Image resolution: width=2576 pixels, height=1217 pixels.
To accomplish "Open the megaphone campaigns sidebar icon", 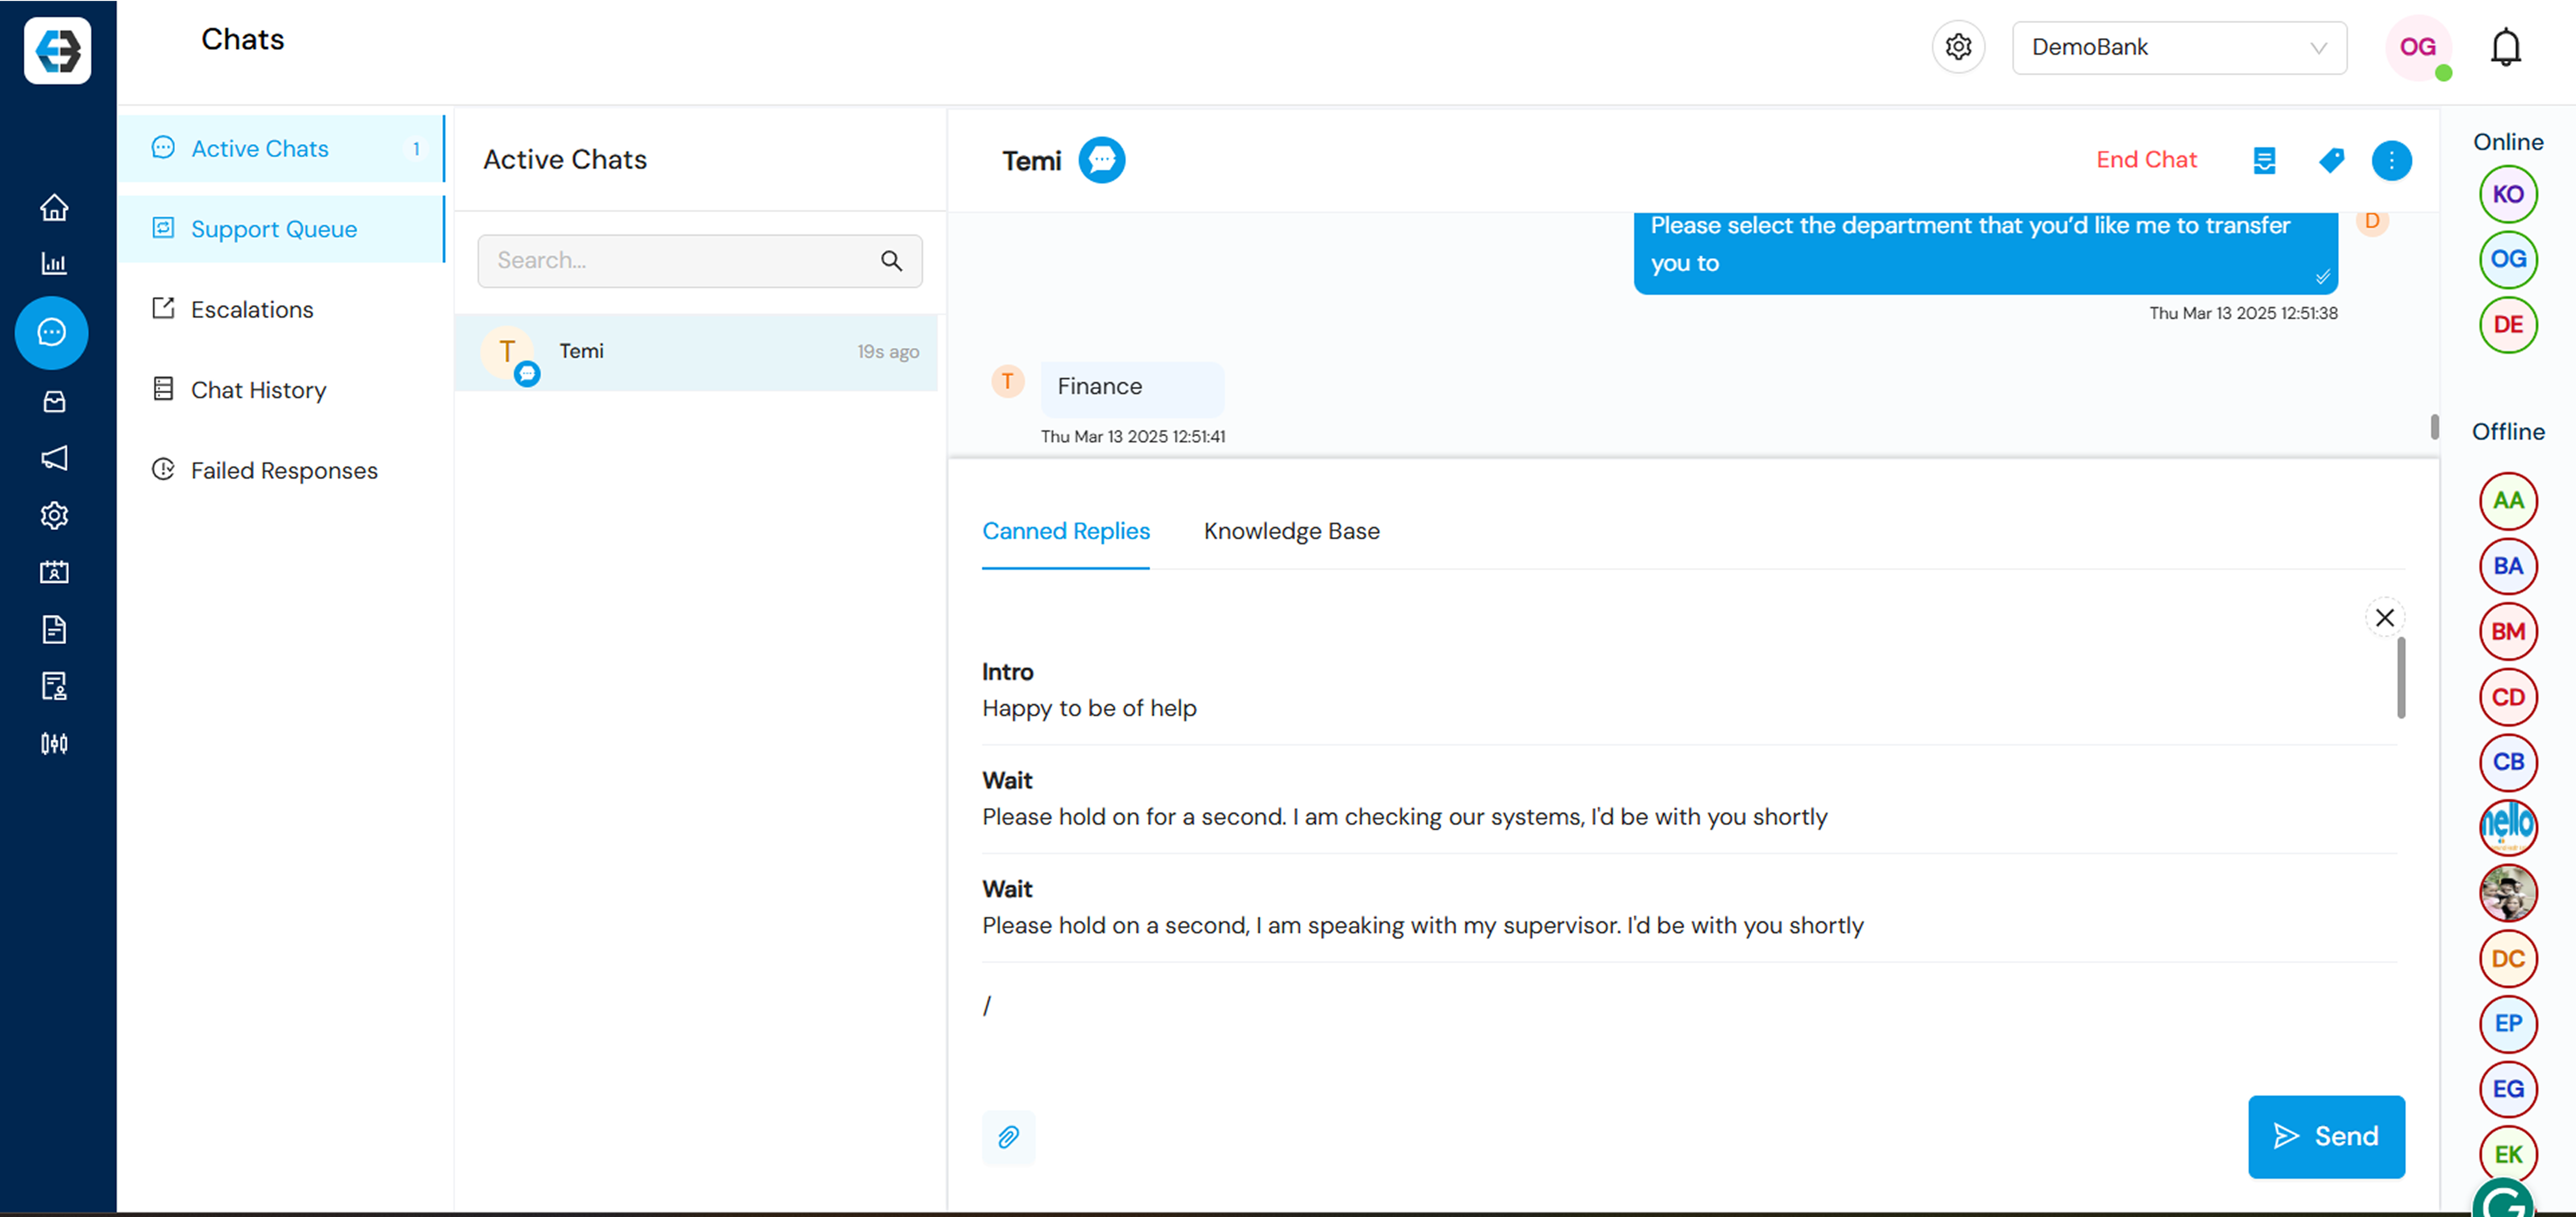I will [x=54, y=458].
